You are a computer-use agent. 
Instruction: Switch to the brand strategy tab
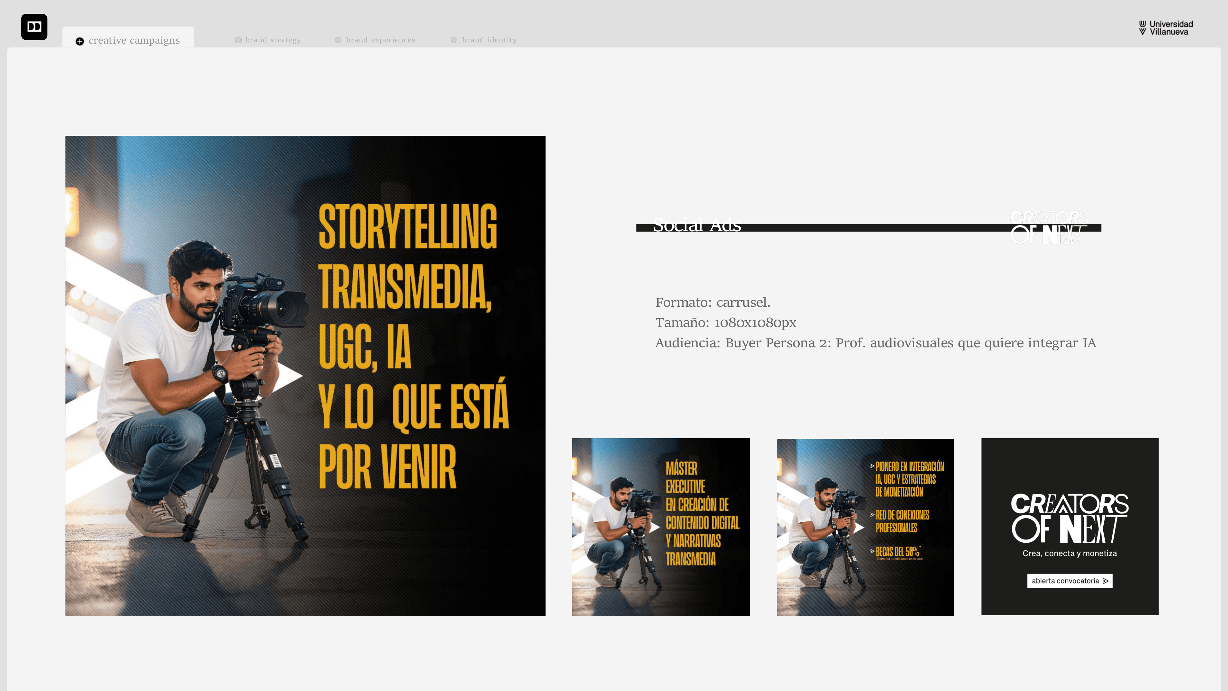273,40
